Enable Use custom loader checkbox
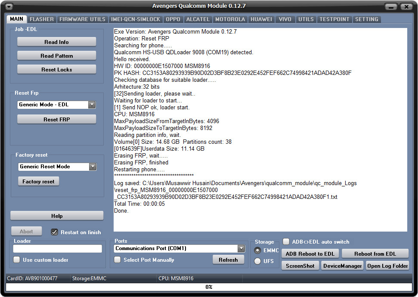 coord(16,260)
